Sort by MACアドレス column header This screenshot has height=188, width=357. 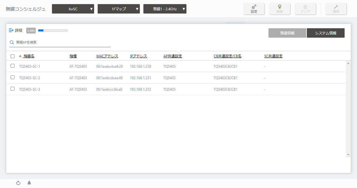[107, 56]
